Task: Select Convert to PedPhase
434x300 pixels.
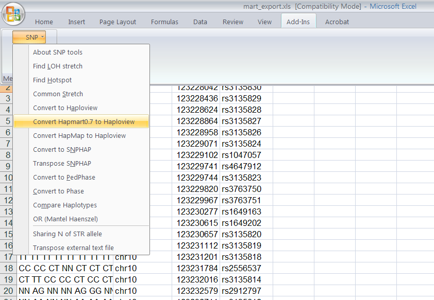Action: 81,178
